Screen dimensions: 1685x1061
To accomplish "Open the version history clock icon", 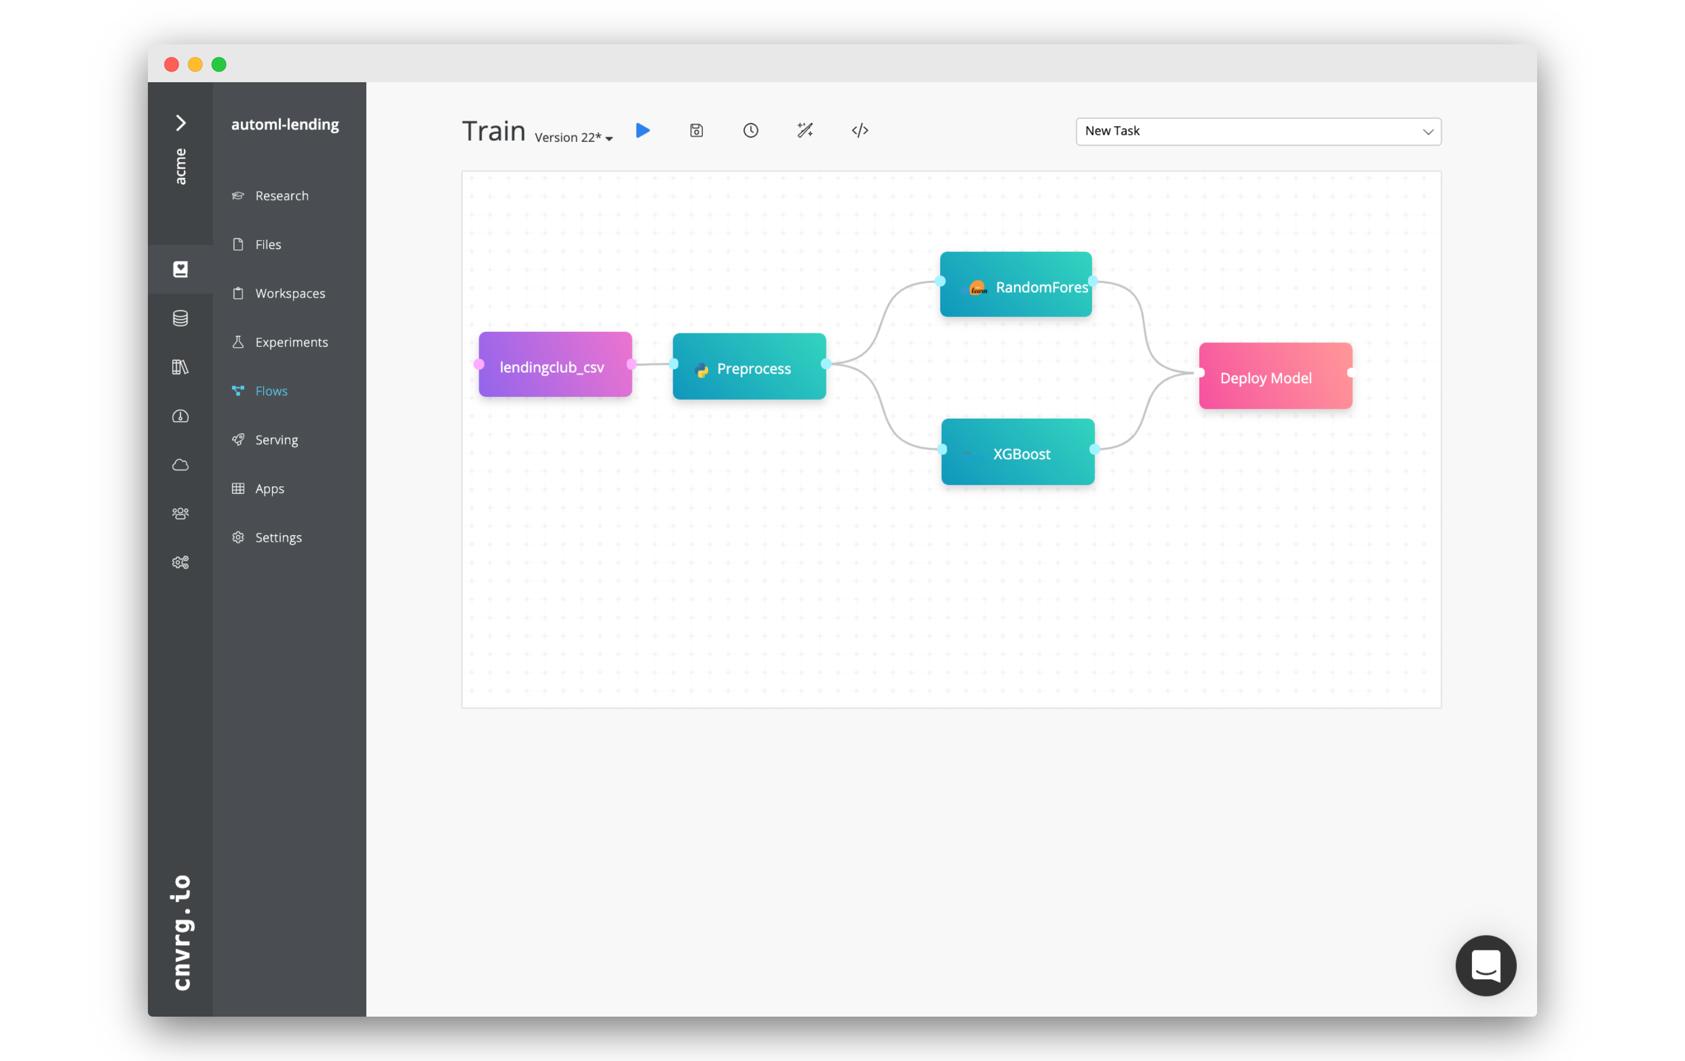I will pos(750,131).
